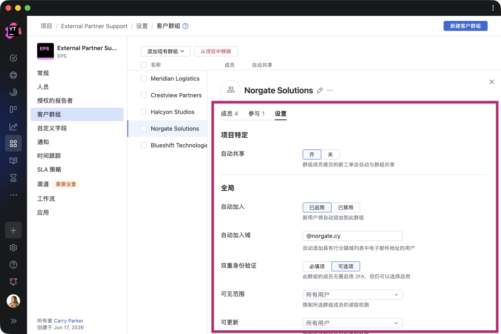Open the agile boards icon in sidebar
Image resolution: width=501 pixels, height=334 pixels.
click(x=13, y=109)
